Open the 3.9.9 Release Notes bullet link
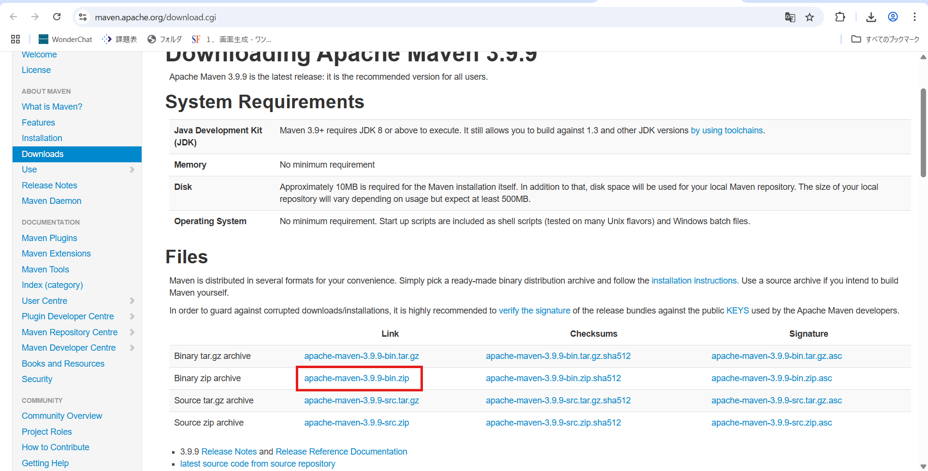 [x=229, y=452]
